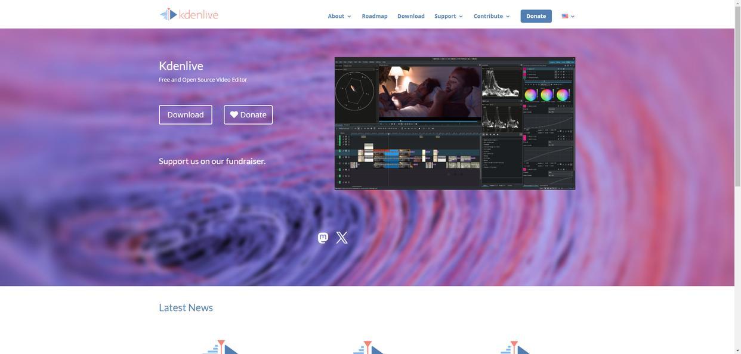Click the heart Donate hero button

pos(248,115)
